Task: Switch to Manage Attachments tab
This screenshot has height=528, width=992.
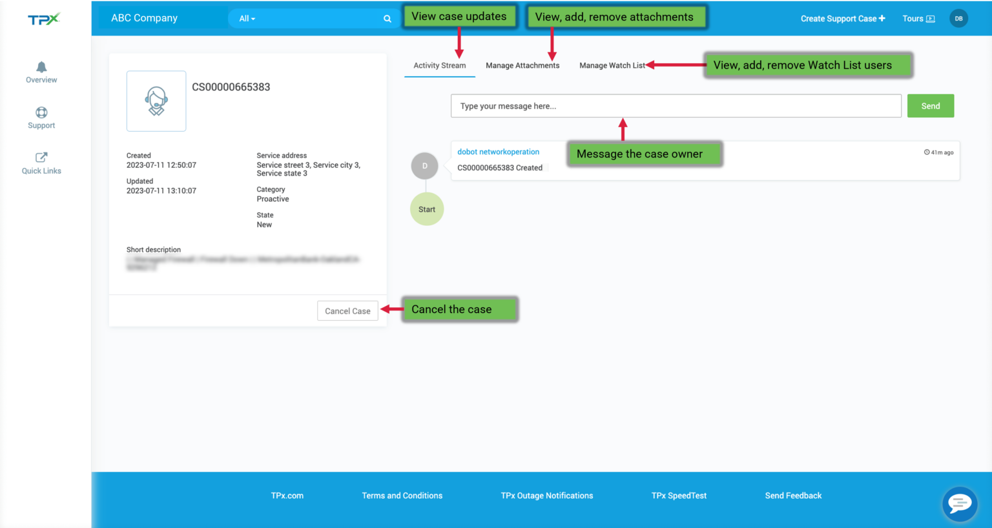Action: pyautogui.click(x=522, y=65)
